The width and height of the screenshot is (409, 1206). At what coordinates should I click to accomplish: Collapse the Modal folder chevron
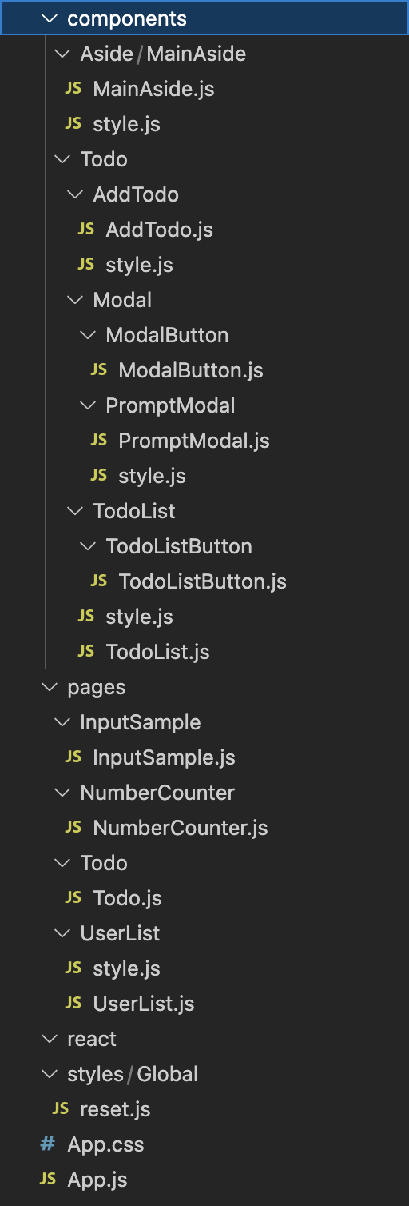click(x=74, y=300)
